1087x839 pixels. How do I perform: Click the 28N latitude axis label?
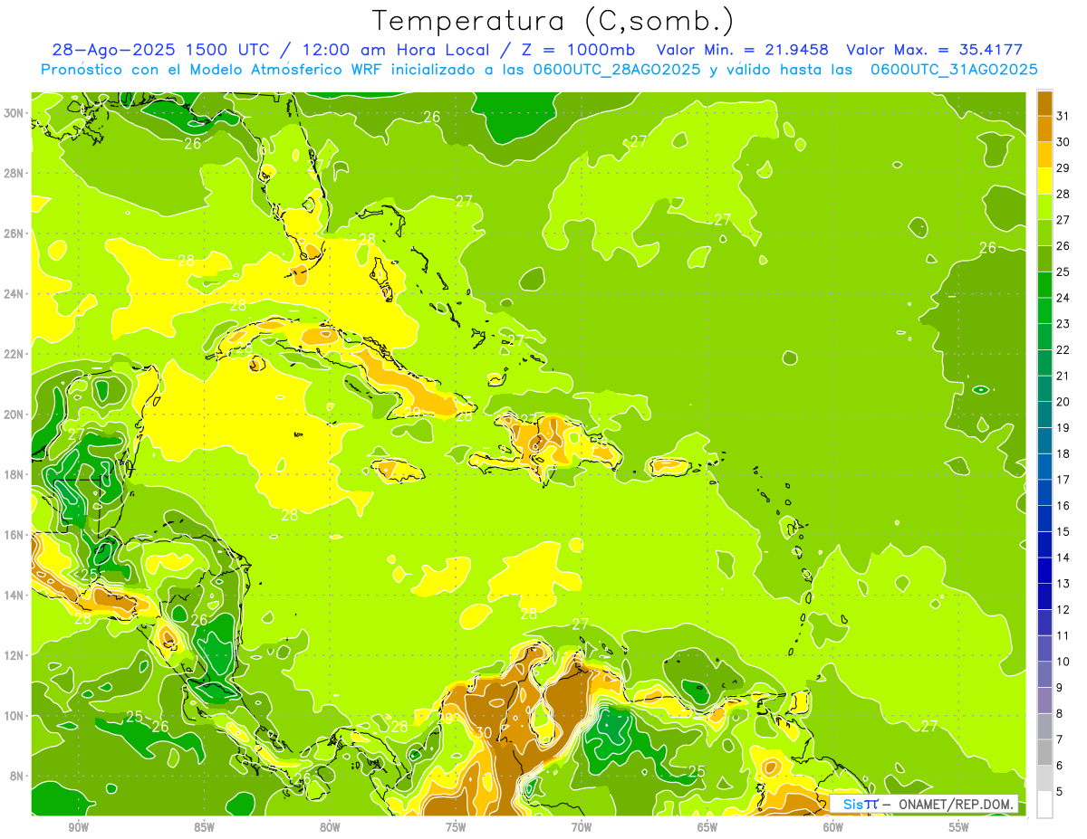[14, 173]
